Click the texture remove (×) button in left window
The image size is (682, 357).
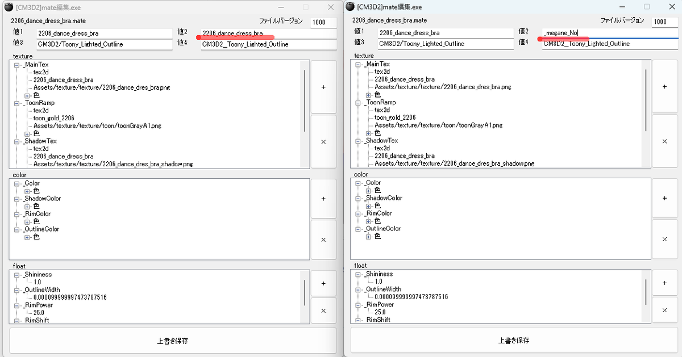click(323, 141)
